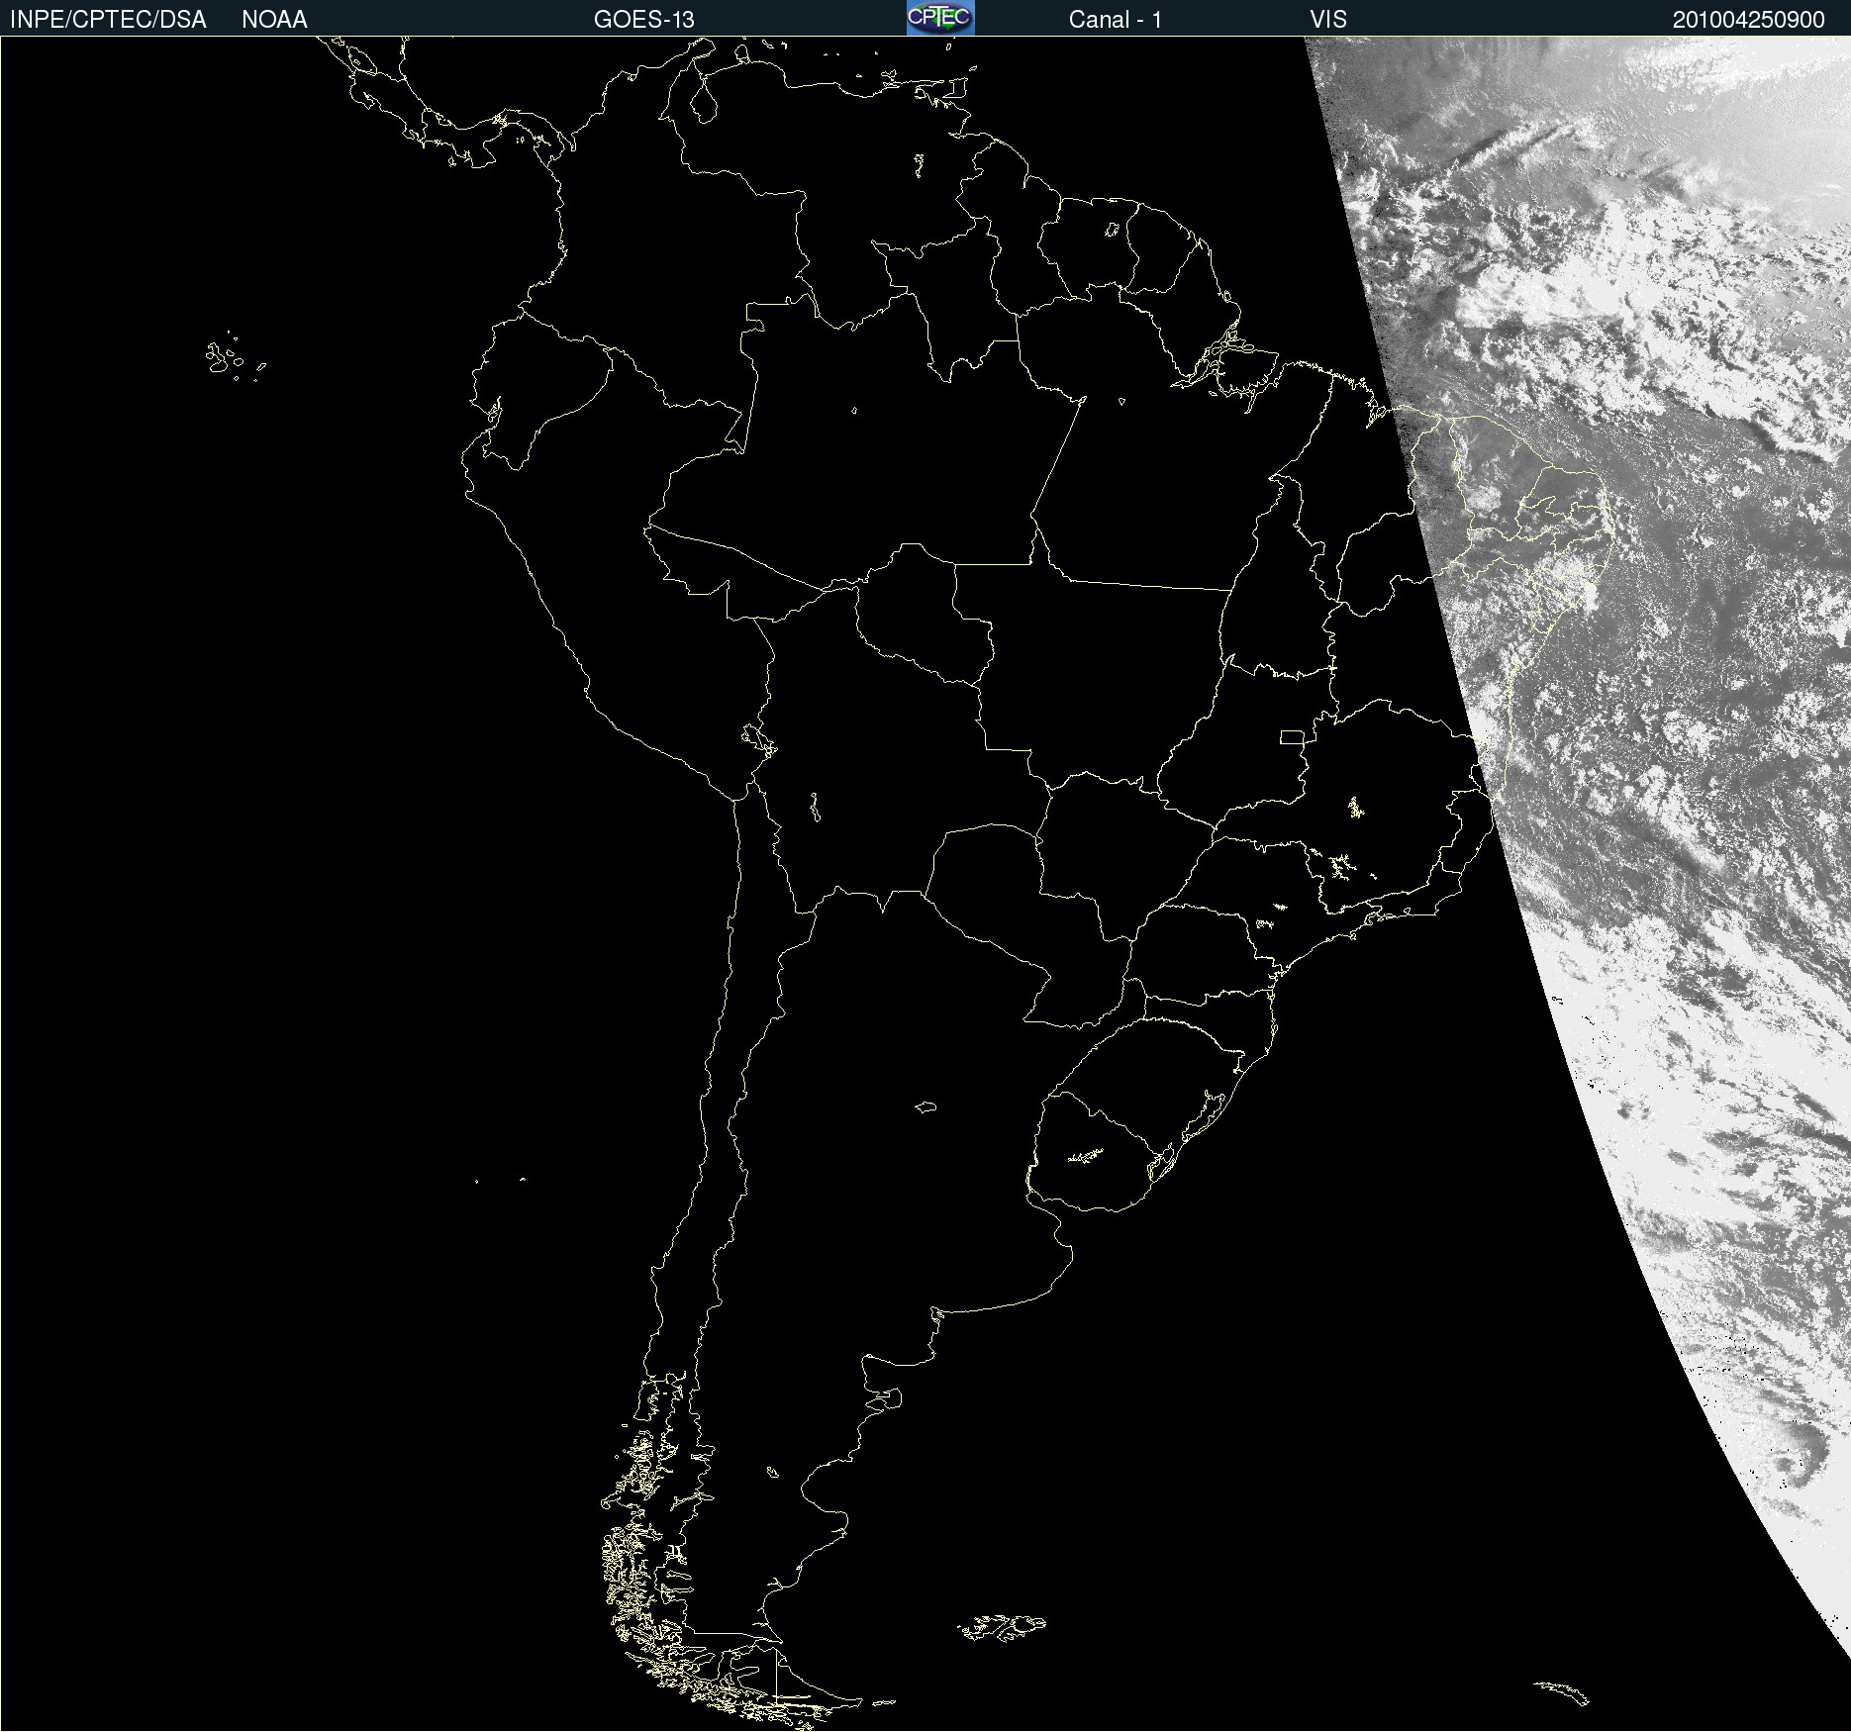Click the NOAA label in header
Screen dimensions: 1851x1732
click(x=274, y=20)
